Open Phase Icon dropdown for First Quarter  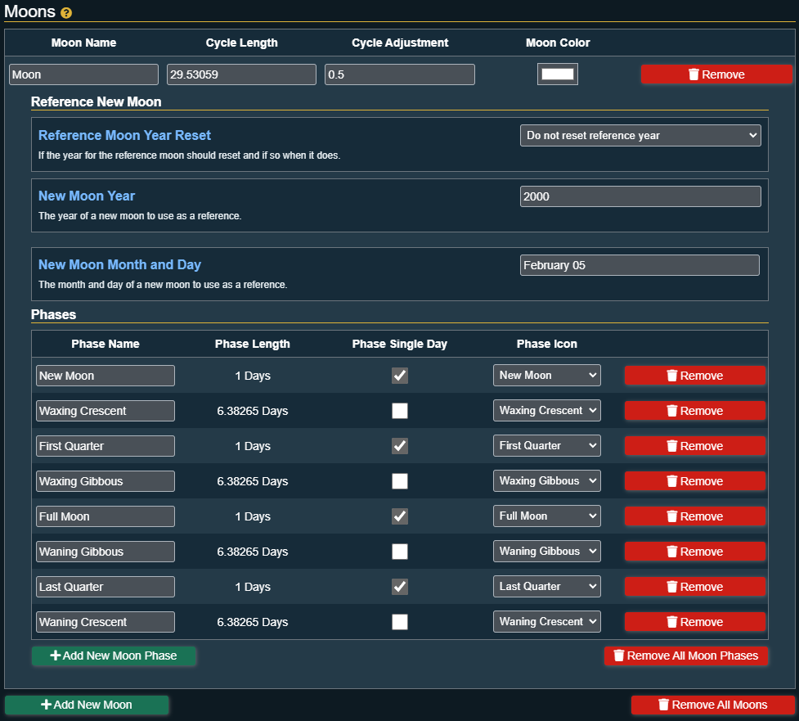546,446
